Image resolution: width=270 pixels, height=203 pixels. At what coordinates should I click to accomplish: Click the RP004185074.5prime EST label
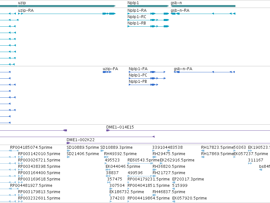click(31, 147)
